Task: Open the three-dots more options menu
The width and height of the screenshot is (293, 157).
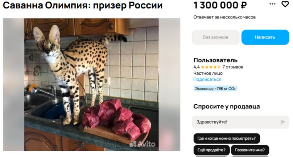Action: 272,4
